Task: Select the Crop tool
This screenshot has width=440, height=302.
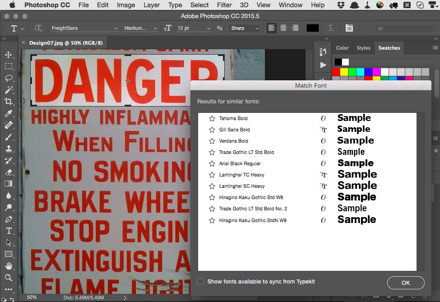Action: [8, 102]
